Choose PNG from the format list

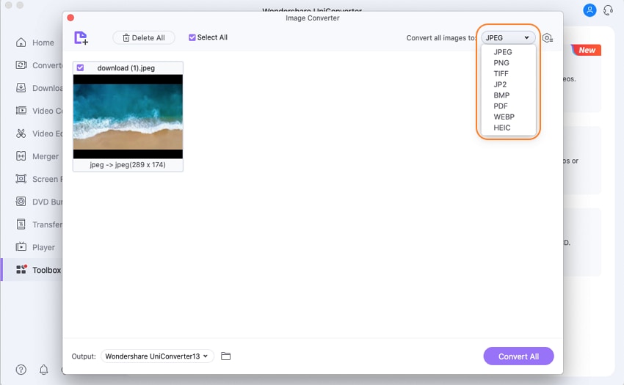click(501, 63)
